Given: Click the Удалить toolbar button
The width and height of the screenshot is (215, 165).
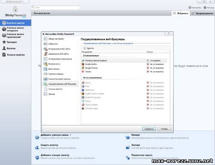Looking at the screenshot, I should coord(89,48).
